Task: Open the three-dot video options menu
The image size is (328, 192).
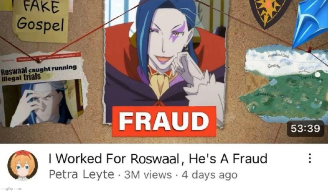Action: (x=310, y=158)
